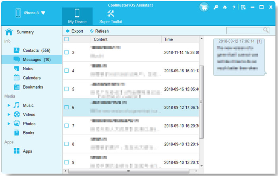Click the Export button
The image size is (278, 176).
[x=75, y=31]
